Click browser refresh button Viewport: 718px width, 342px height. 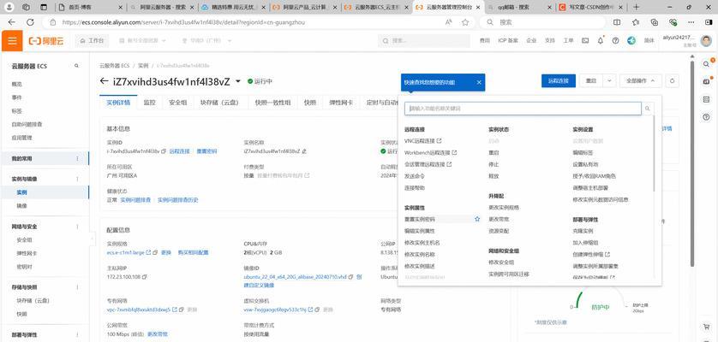point(30,22)
